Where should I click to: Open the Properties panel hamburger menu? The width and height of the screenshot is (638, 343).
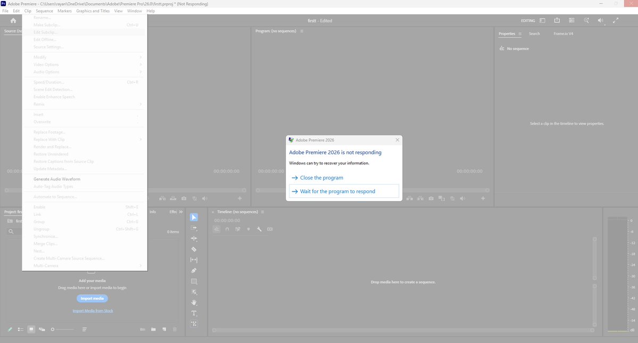pyautogui.click(x=519, y=34)
